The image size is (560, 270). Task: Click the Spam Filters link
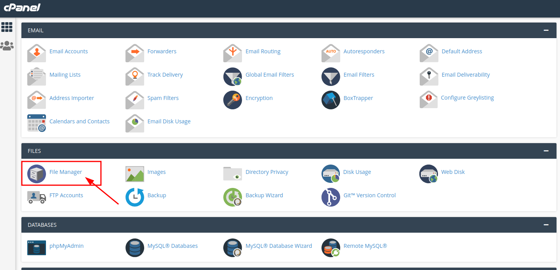pyautogui.click(x=163, y=98)
